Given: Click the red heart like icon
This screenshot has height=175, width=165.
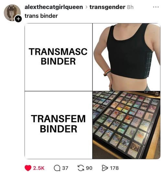Looking at the screenshot, I should point(28,168).
